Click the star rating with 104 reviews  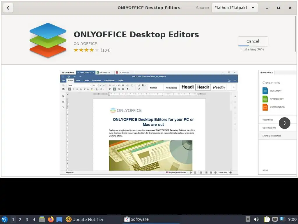pyautogui.click(x=92, y=50)
